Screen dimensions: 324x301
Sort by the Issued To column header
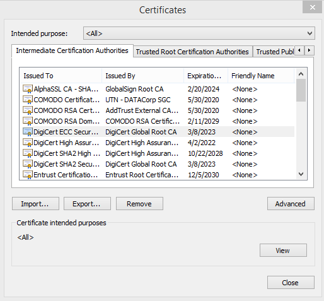(61, 76)
